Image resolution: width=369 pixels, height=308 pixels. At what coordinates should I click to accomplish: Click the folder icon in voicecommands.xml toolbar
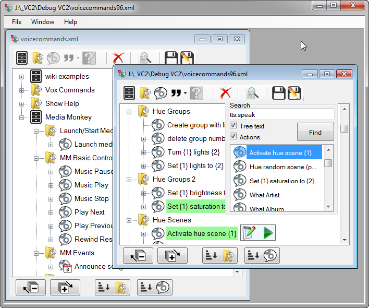[38, 58]
